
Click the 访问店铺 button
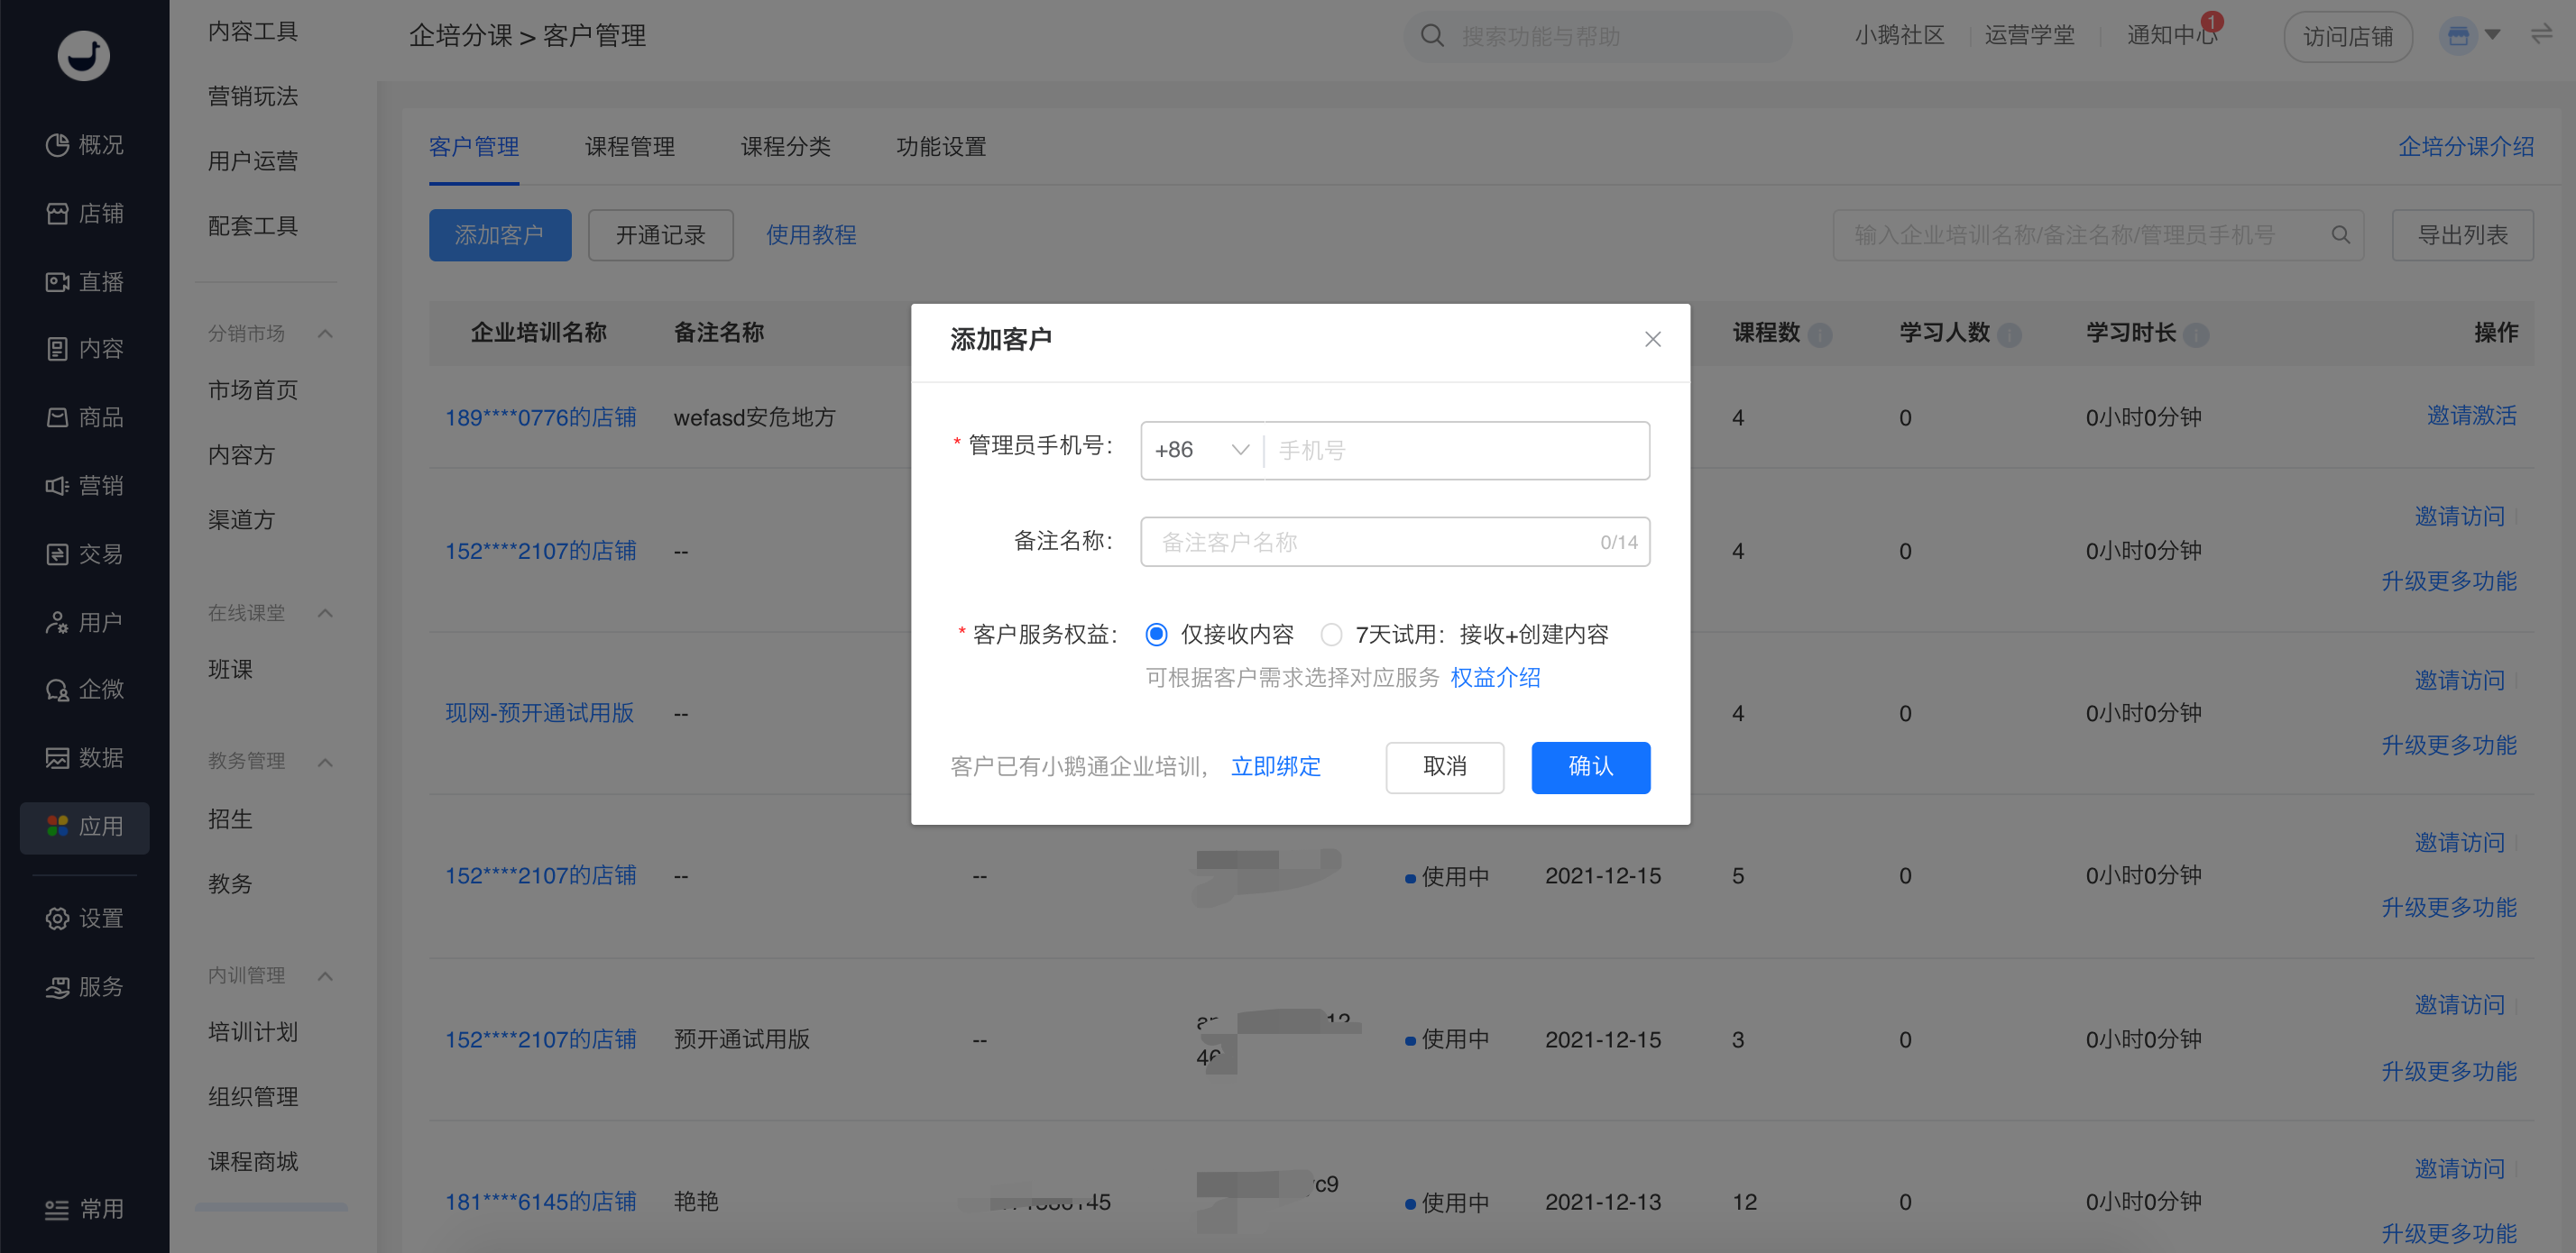click(x=2348, y=36)
